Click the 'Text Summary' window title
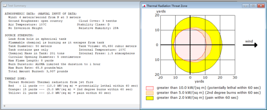The width and height of the screenshot is (267, 110). click(x=17, y=6)
